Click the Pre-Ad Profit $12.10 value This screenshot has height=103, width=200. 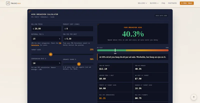coord(103,69)
